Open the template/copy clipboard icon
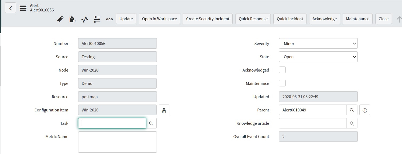The image size is (402, 154). pyautogui.click(x=72, y=19)
